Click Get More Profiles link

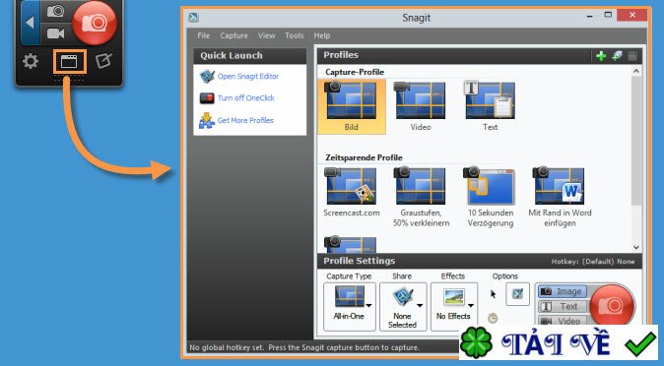tap(245, 120)
